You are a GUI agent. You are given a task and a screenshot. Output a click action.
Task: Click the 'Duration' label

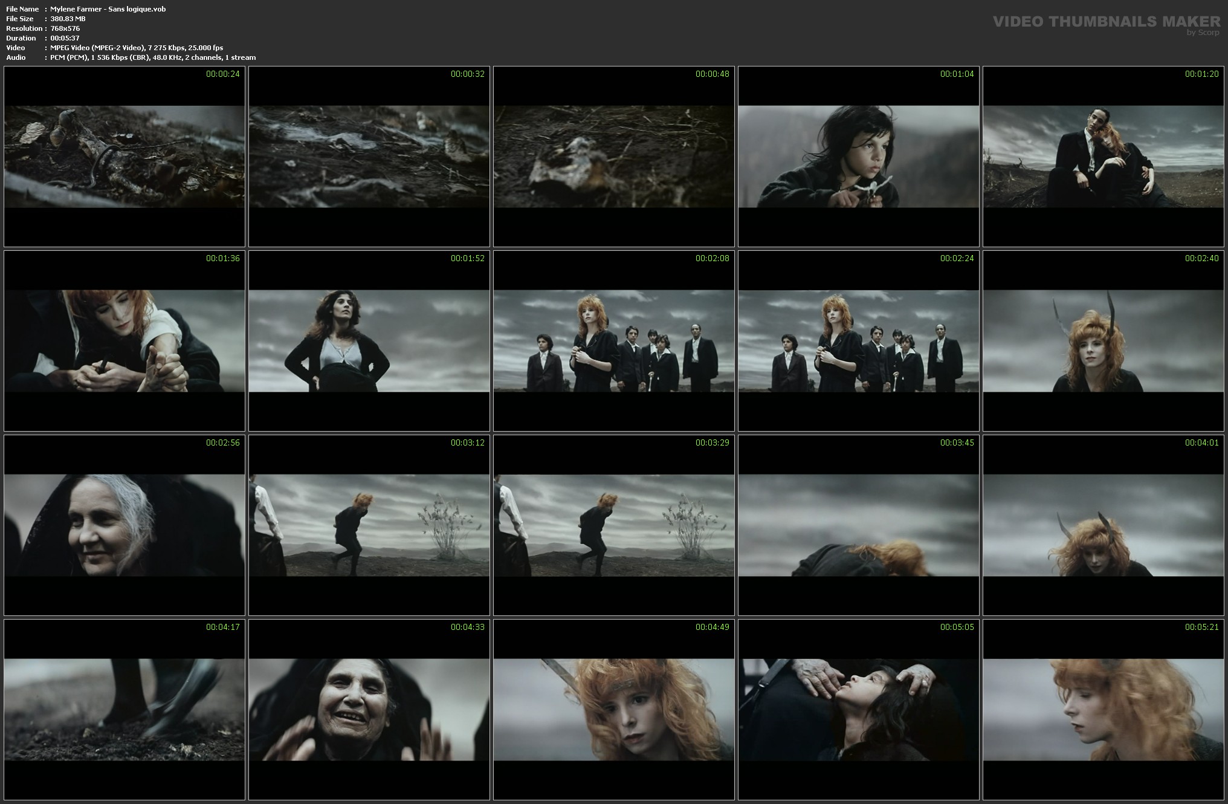coord(21,38)
